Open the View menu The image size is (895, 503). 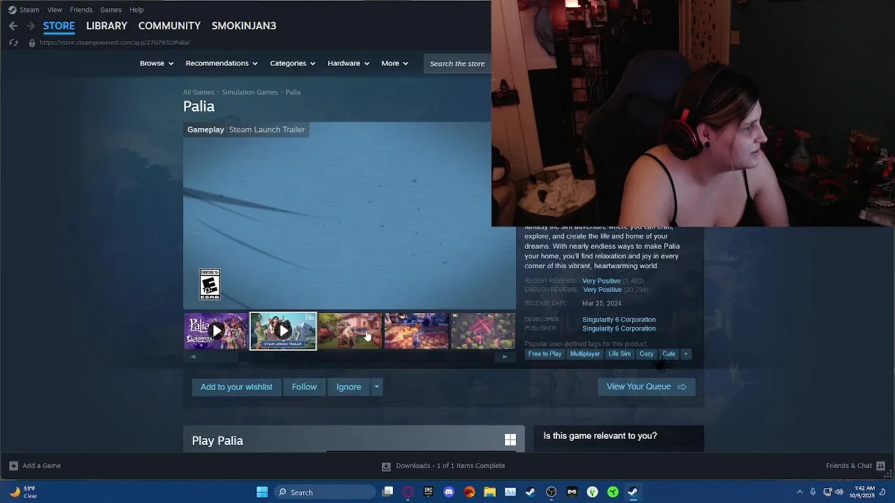55,10
